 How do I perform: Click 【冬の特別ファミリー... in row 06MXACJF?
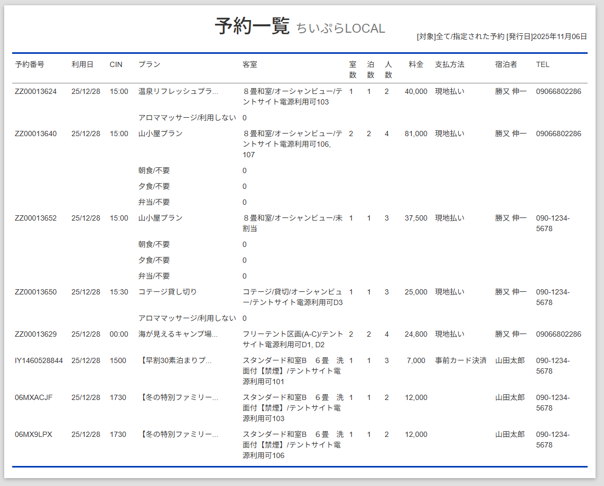179,397
